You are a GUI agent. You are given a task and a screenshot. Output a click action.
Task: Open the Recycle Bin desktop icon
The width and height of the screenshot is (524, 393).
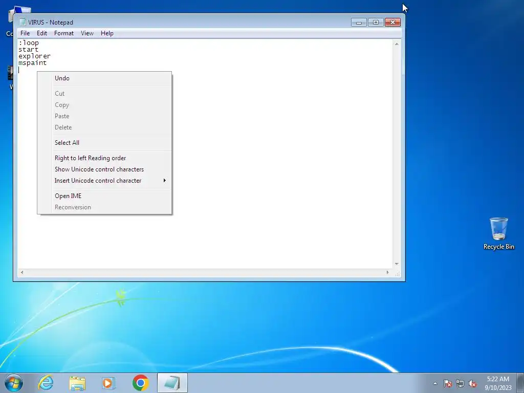pos(498,233)
